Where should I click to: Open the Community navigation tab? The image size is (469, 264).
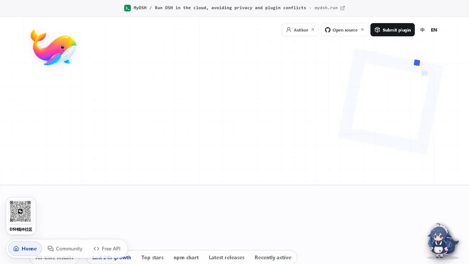pos(65,248)
